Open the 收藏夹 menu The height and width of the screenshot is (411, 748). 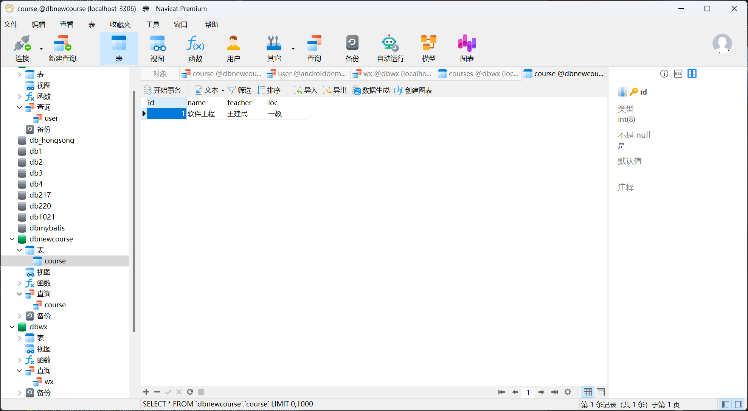tap(120, 25)
